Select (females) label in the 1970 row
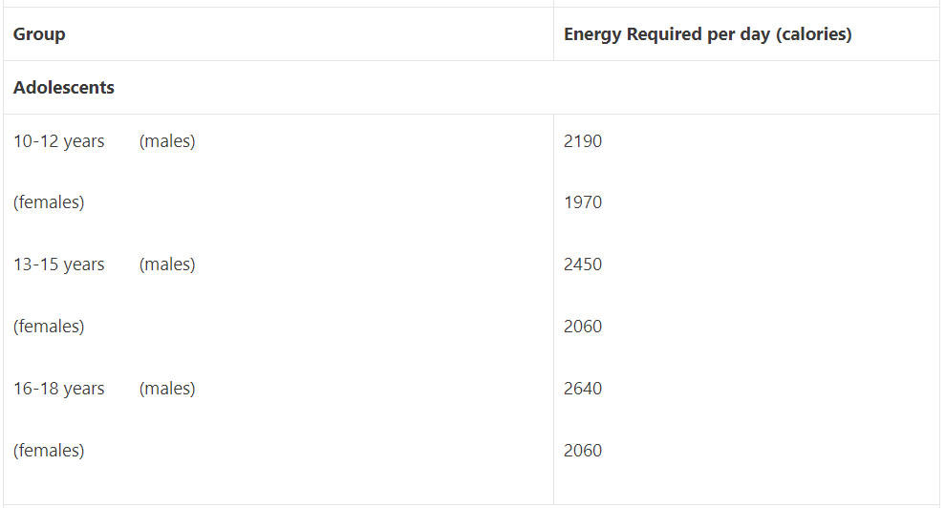This screenshot has width=945, height=508. pos(49,202)
